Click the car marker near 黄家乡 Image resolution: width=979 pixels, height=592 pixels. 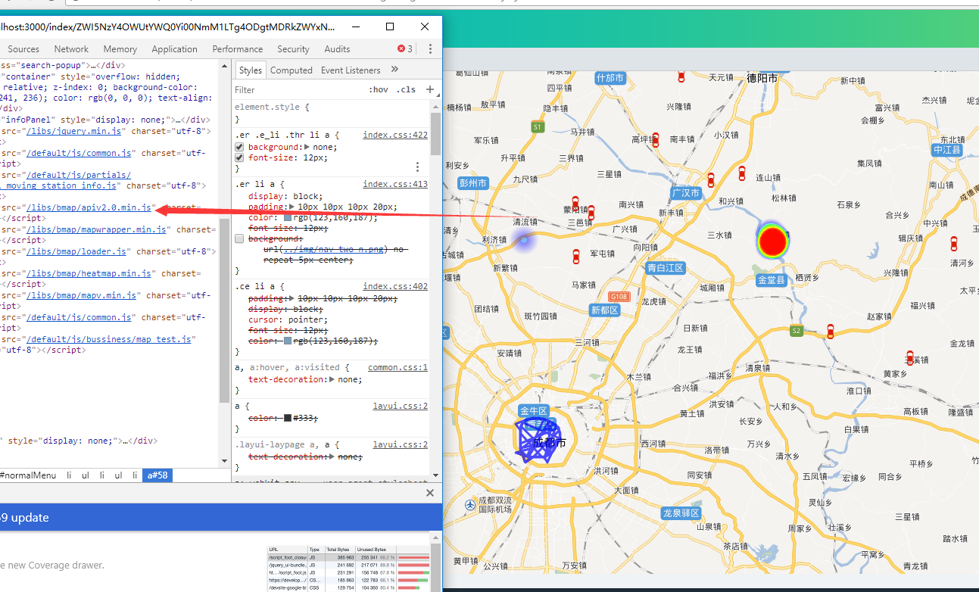(x=910, y=357)
